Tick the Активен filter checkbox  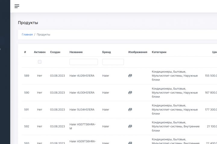click(x=39, y=62)
